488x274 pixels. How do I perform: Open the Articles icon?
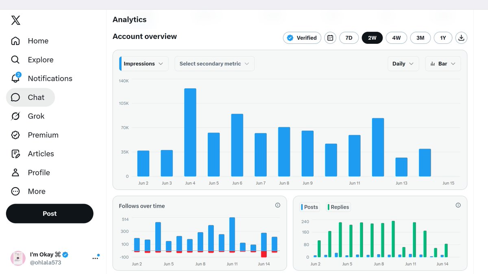click(15, 154)
